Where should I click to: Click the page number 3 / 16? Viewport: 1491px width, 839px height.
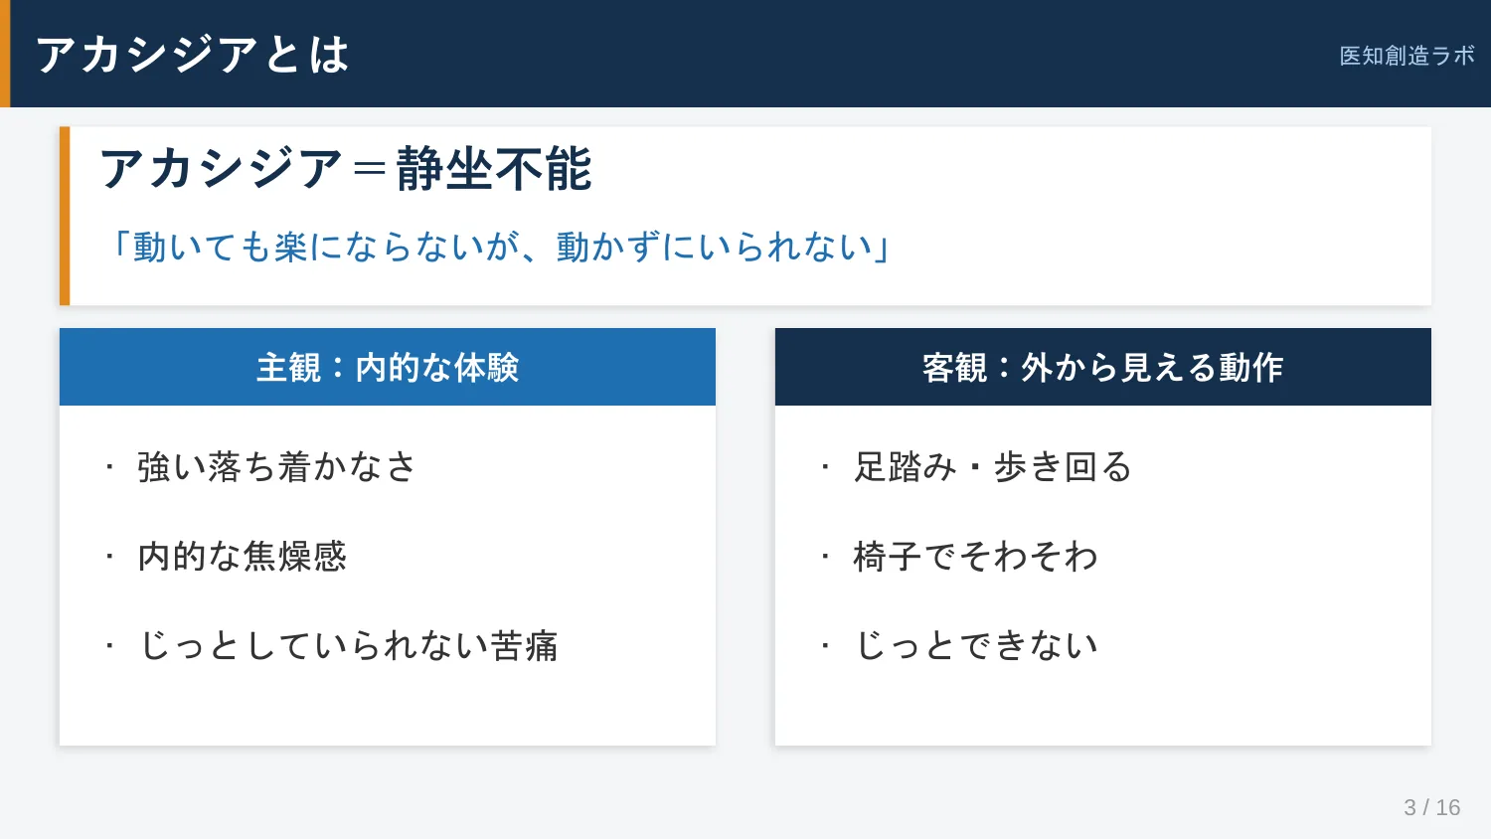tap(1432, 807)
